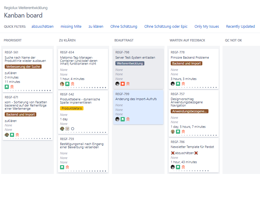Open issue key REGF-778

(x=177, y=52)
